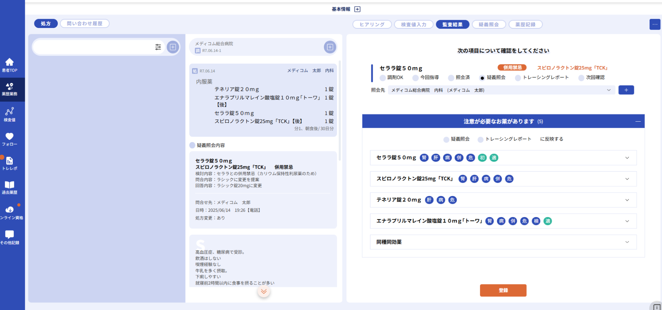Click the plus icon beside メディコム総合病院 header
The width and height of the screenshot is (662, 310).
coord(330,47)
